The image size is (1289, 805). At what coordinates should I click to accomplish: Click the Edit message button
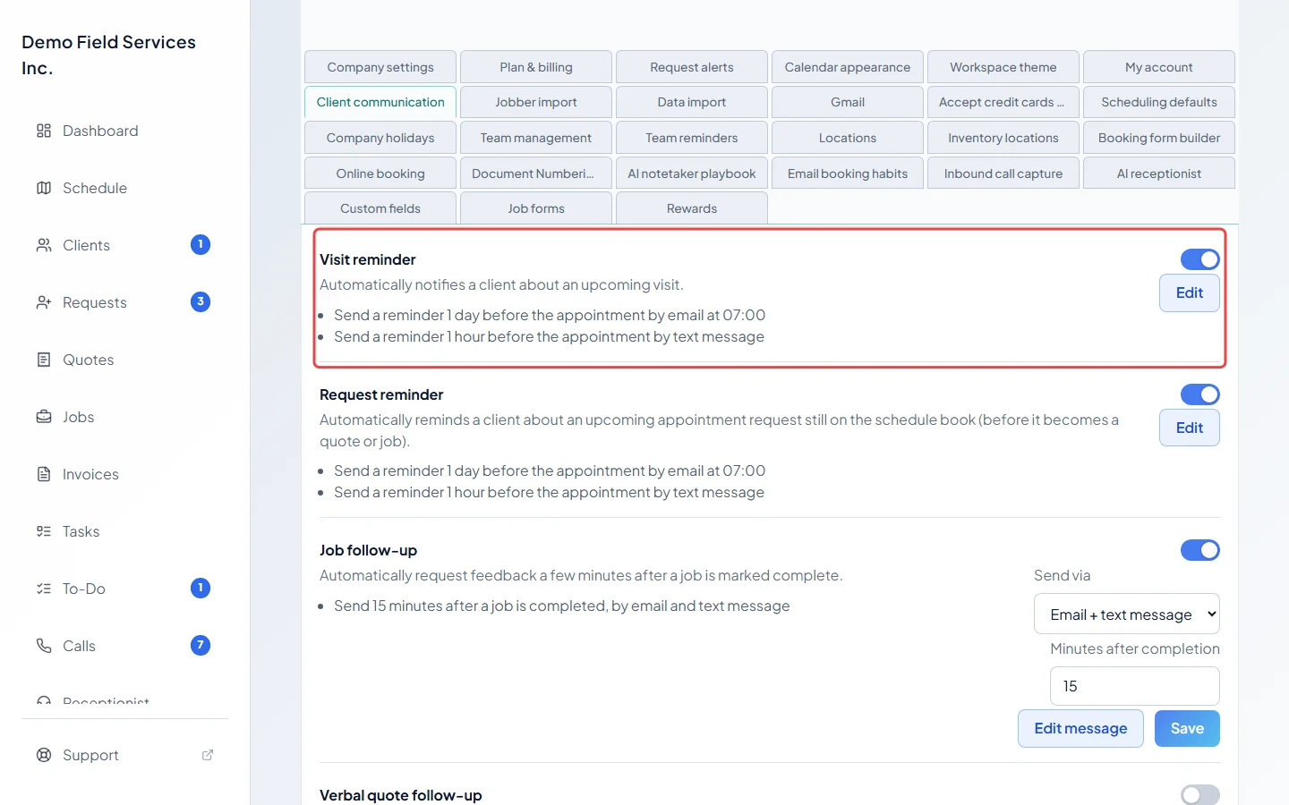1080,728
